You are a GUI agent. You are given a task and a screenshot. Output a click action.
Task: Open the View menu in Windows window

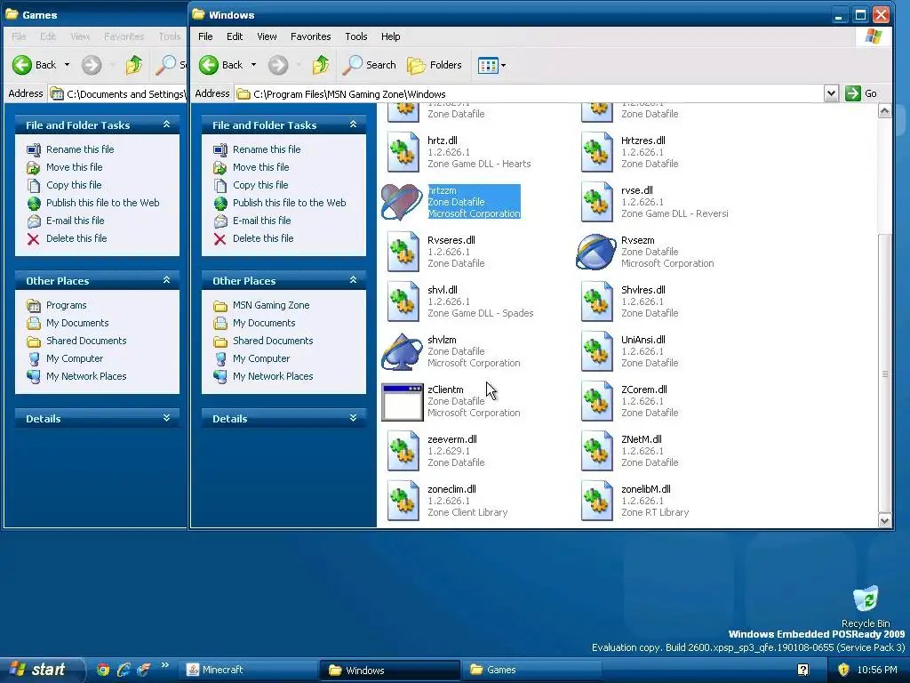click(x=267, y=36)
